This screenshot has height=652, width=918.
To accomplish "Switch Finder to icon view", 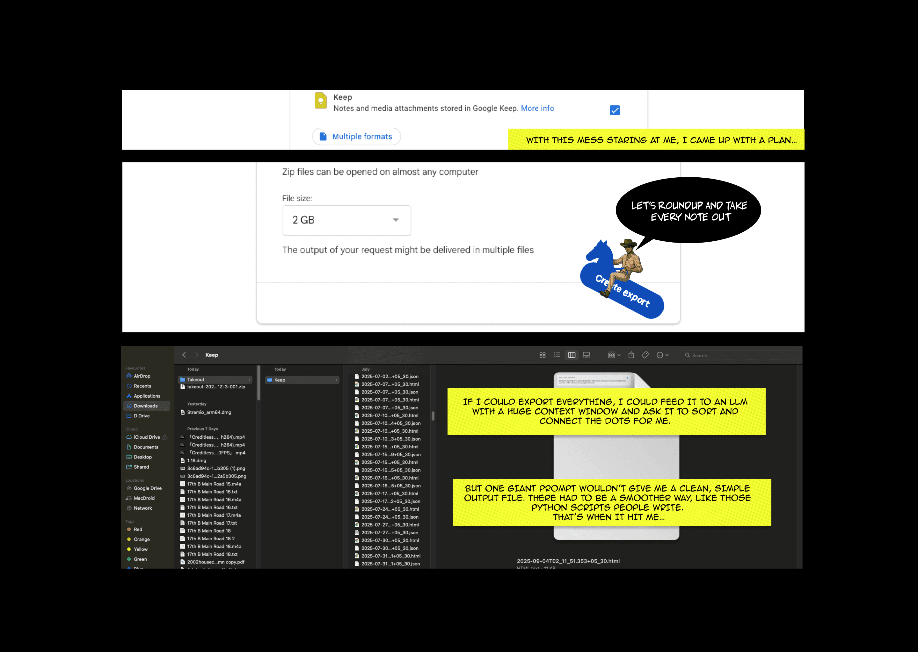I will [x=542, y=355].
